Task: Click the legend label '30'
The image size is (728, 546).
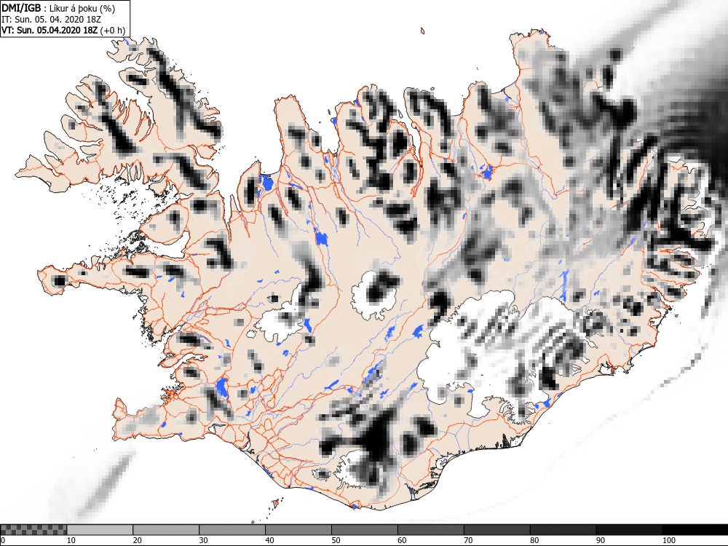Action: 203,540
